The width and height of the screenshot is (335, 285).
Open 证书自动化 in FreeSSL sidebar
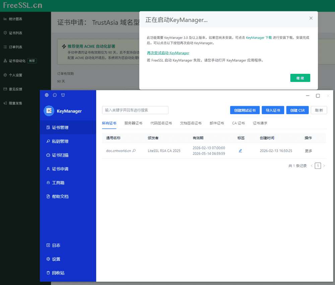pos(17,61)
